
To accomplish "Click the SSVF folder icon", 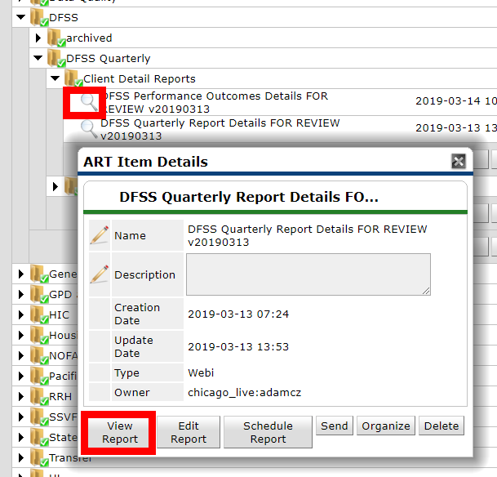I will coord(39,417).
